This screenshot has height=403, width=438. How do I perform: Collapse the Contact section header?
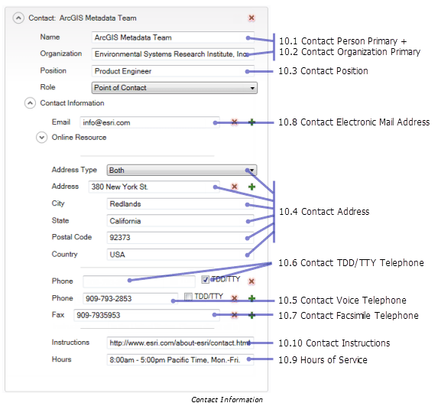(x=18, y=18)
